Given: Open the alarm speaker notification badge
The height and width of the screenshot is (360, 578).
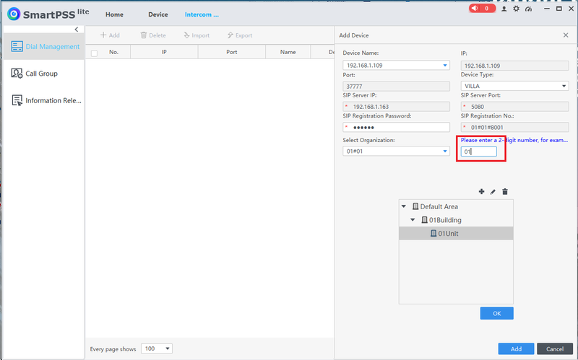Looking at the screenshot, I should click(481, 9).
